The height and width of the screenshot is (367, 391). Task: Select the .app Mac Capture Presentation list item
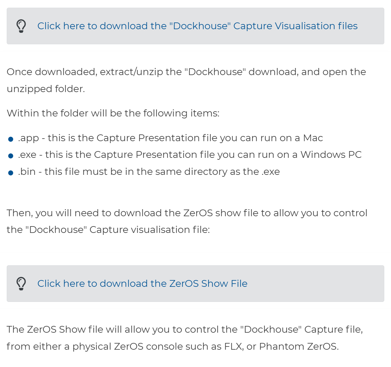[170, 138]
